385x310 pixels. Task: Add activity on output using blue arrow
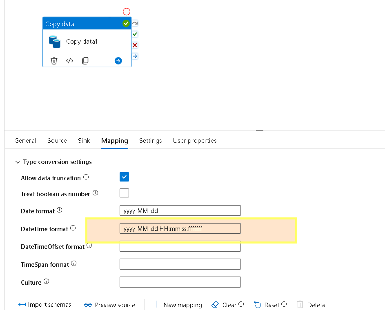(118, 61)
